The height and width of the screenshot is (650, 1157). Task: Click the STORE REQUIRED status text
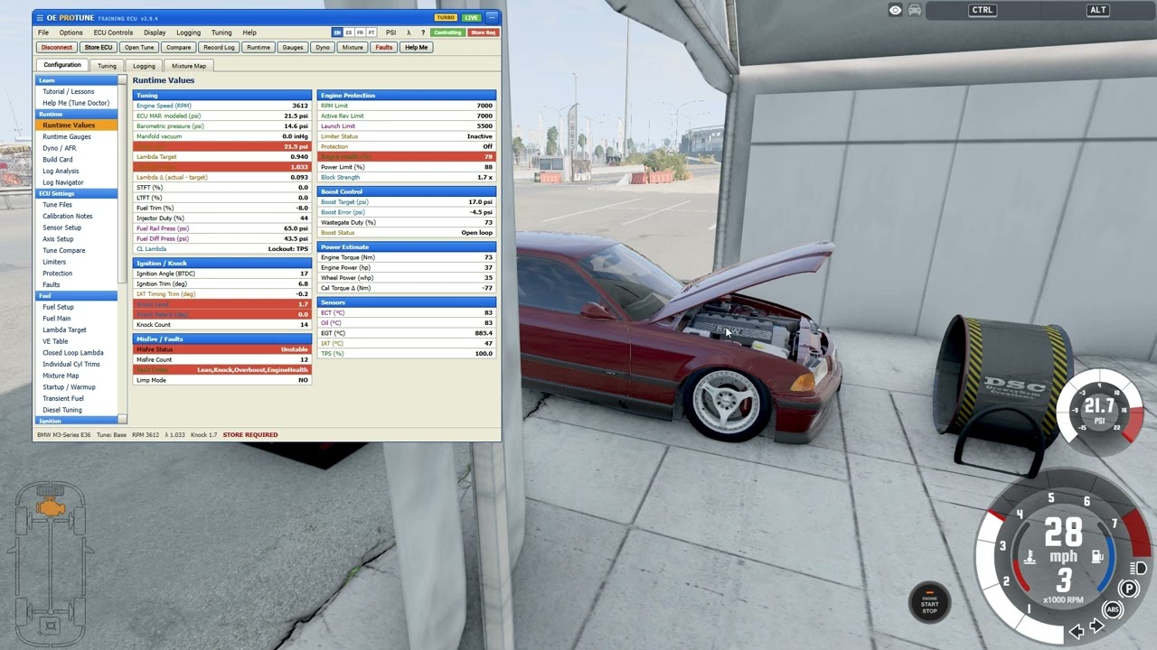(x=250, y=435)
